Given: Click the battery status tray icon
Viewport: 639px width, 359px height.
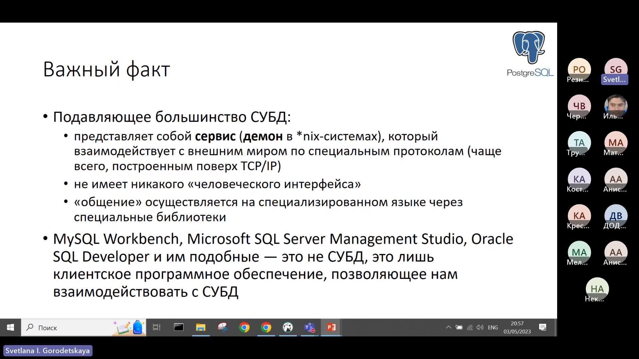Looking at the screenshot, I should [459, 327].
